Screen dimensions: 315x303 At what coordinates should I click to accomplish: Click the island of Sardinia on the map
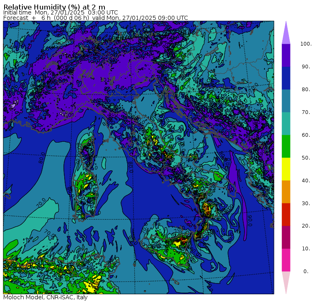point(85,195)
